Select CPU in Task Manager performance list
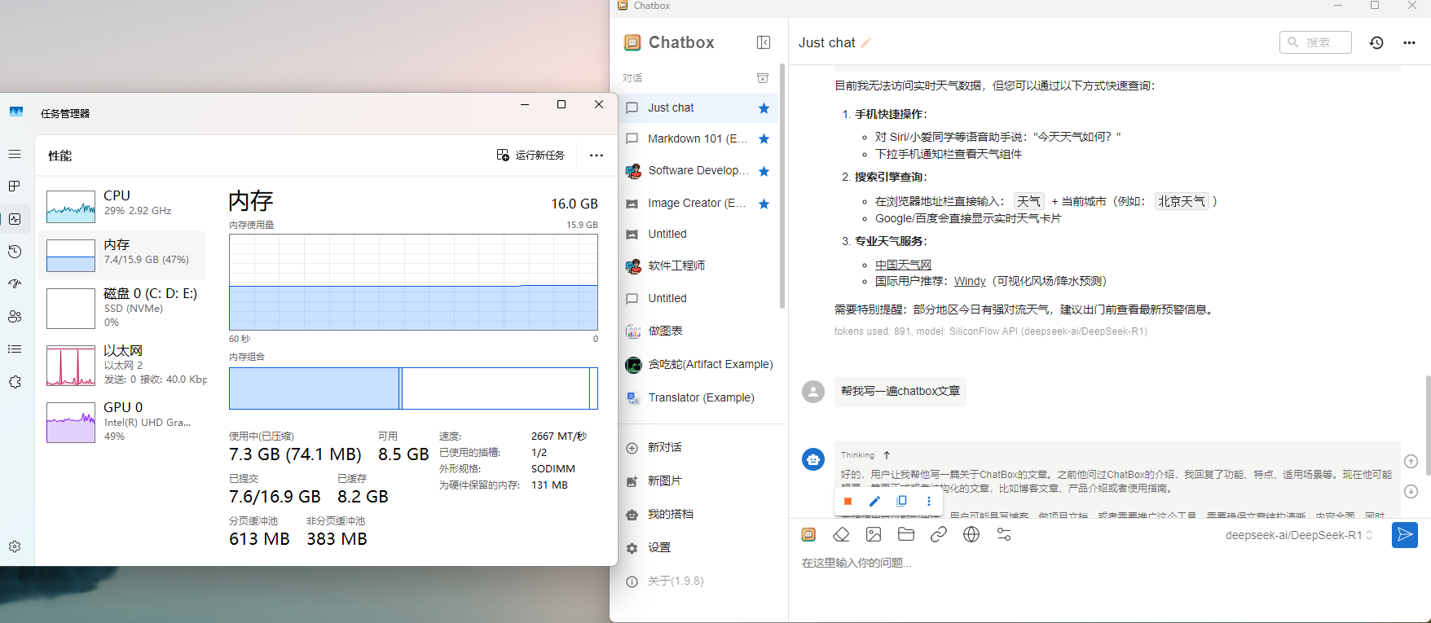Viewport: 1431px width, 623px height. [x=122, y=206]
